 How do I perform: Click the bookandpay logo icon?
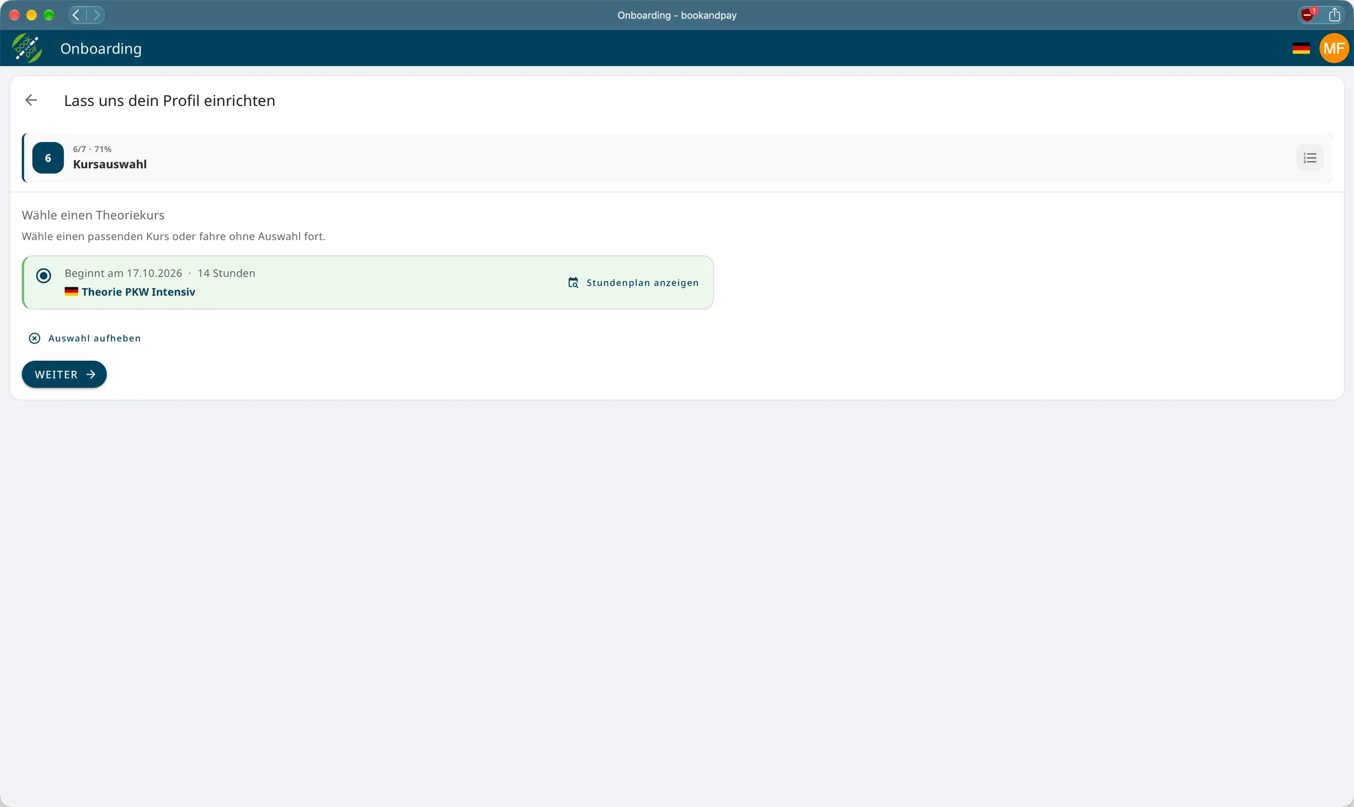[27, 48]
